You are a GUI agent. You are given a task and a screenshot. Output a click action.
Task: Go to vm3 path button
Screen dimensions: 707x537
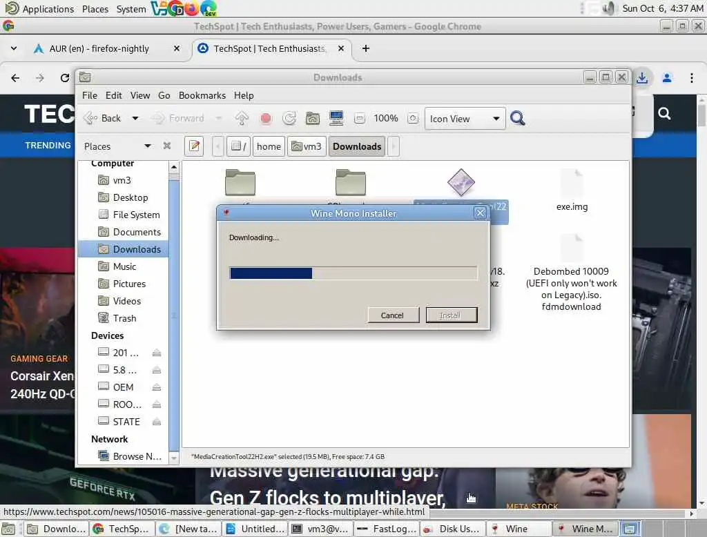307,146
